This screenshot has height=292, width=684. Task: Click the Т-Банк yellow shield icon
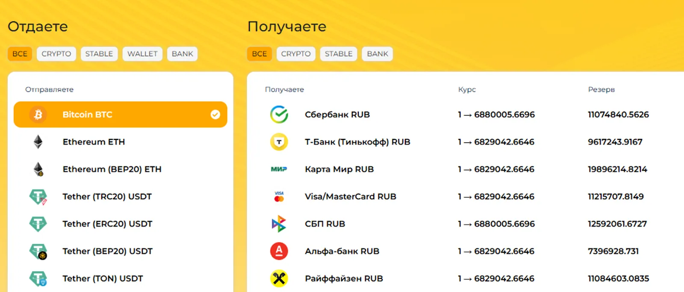point(279,142)
